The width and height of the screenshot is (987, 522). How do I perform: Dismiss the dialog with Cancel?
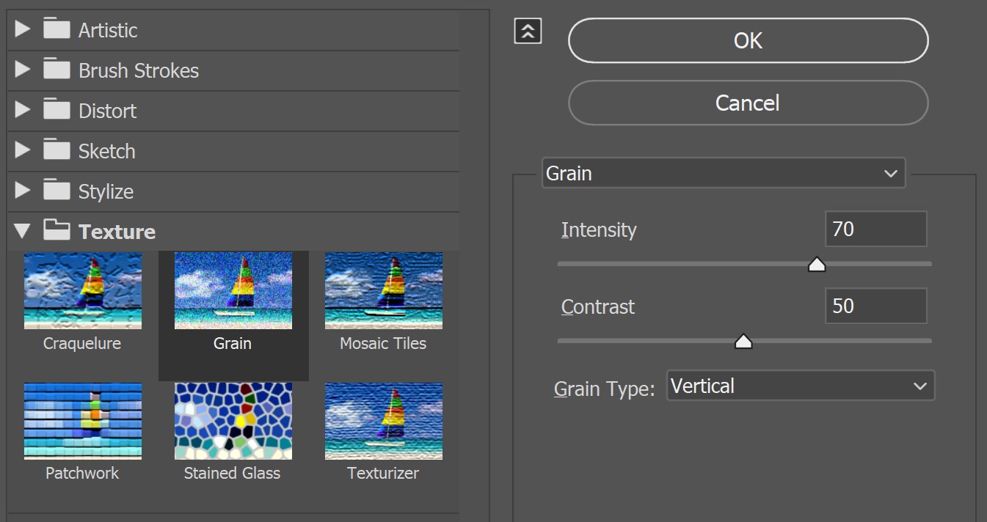pos(747,103)
